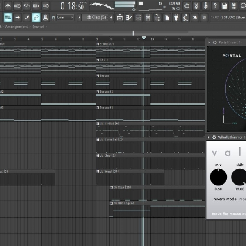Select the db Open Hat (5) clip title
Image resolution: width=246 pixels, height=246 pixels.
click(x=111, y=139)
